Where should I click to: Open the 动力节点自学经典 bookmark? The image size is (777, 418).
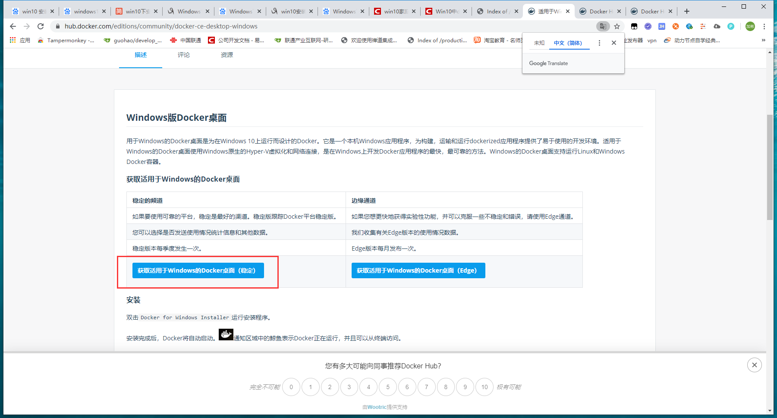pyautogui.click(x=692, y=40)
